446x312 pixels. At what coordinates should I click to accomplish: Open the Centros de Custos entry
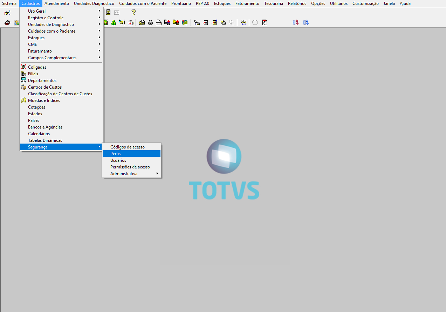point(61,87)
